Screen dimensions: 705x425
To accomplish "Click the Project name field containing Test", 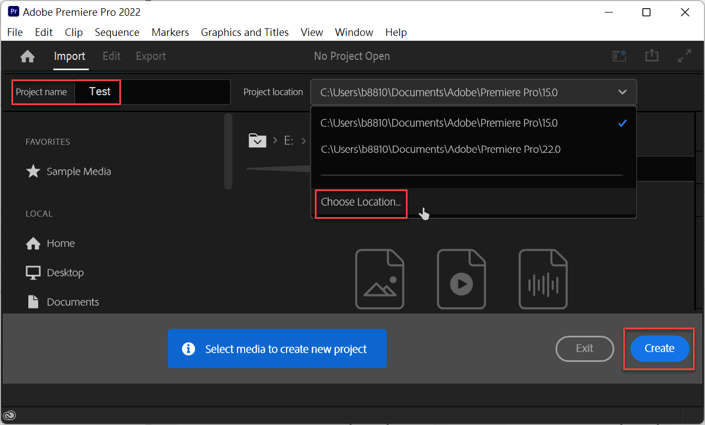I will tap(153, 92).
